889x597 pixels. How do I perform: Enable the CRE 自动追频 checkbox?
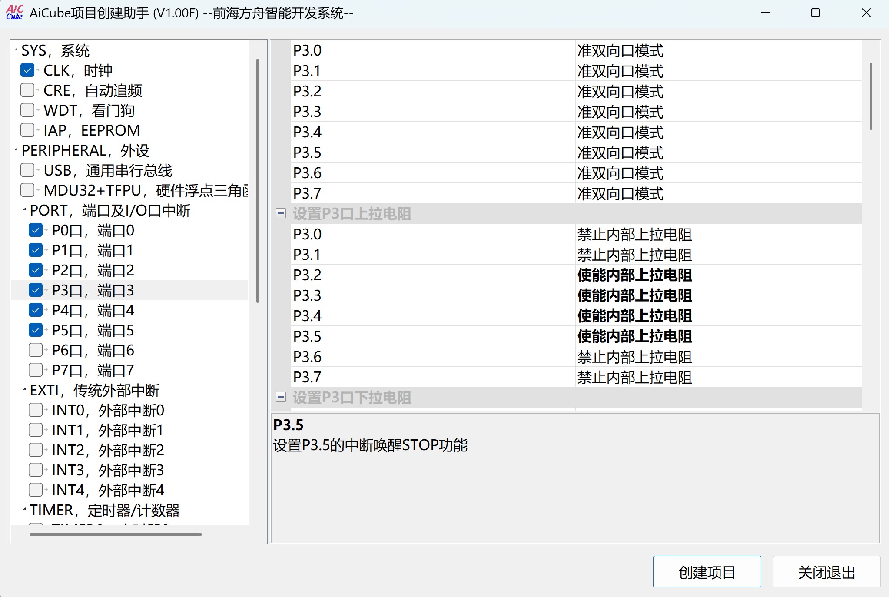27,90
